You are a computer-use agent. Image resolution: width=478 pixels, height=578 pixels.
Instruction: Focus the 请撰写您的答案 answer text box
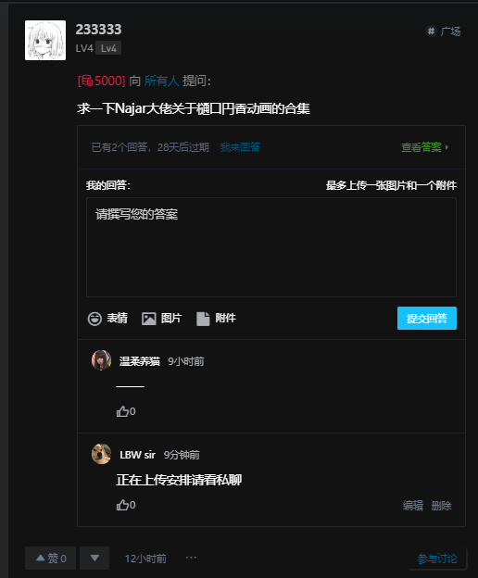tap(271, 247)
